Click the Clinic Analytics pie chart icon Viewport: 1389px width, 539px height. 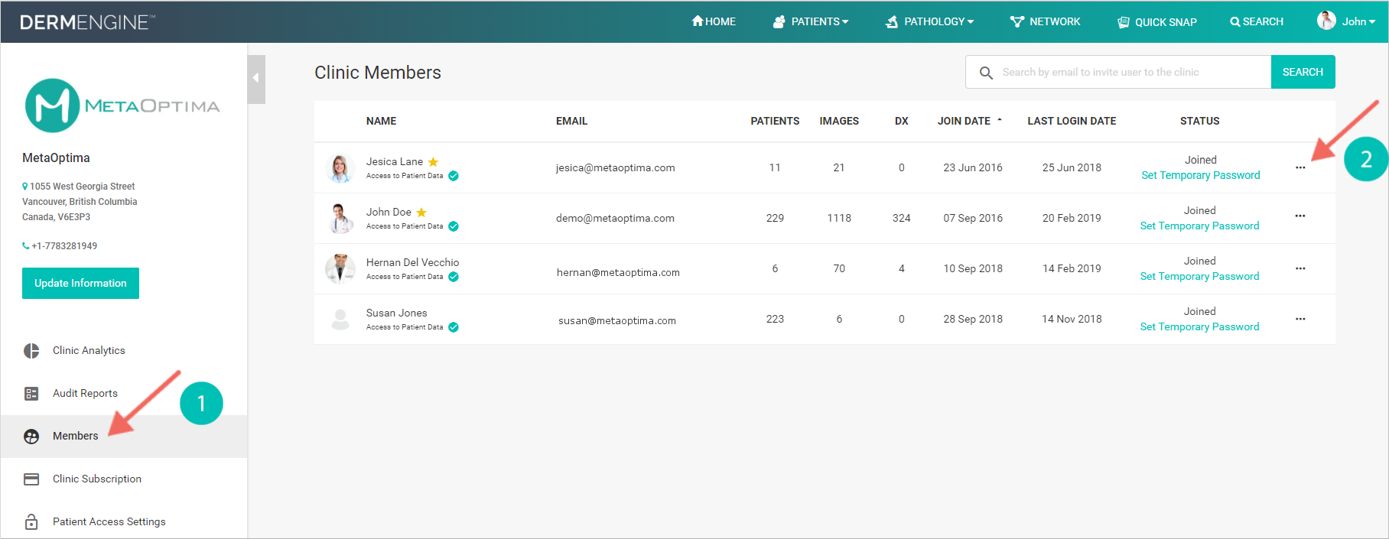tap(31, 351)
